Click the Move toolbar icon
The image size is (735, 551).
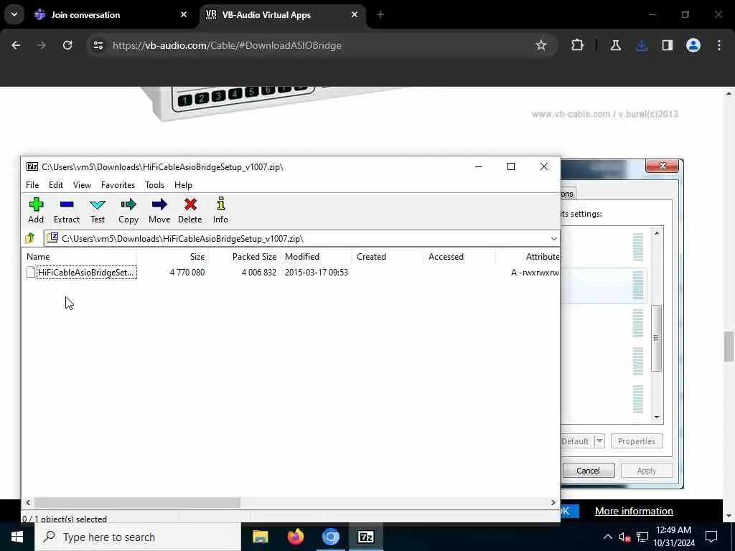[159, 210]
